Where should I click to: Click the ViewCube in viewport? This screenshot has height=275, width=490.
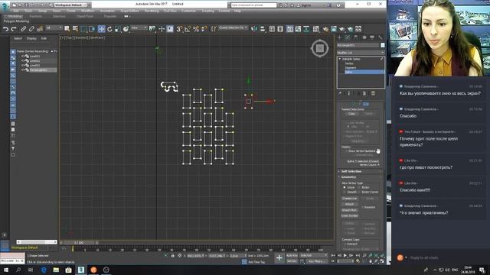(x=320, y=48)
